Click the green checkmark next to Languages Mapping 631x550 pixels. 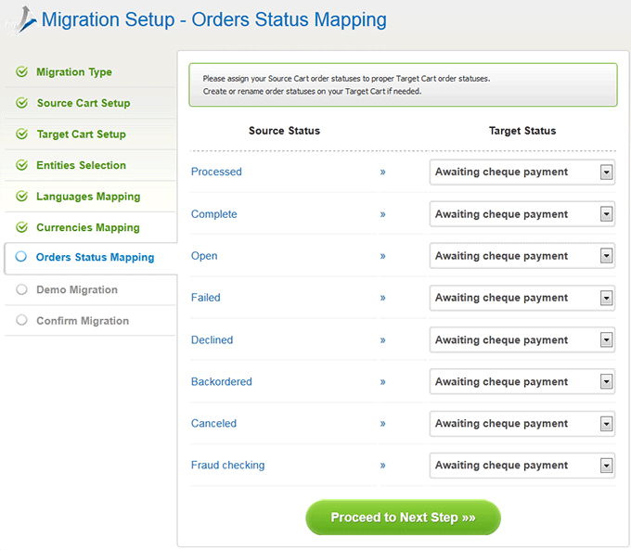[x=21, y=196]
